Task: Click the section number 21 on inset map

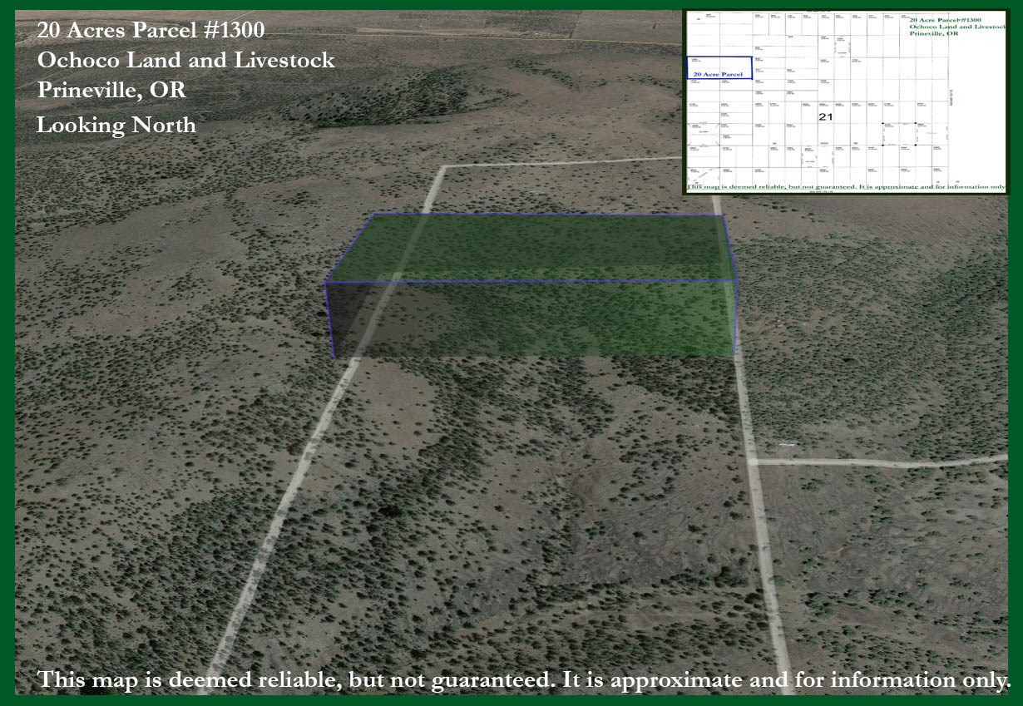Action: click(825, 117)
